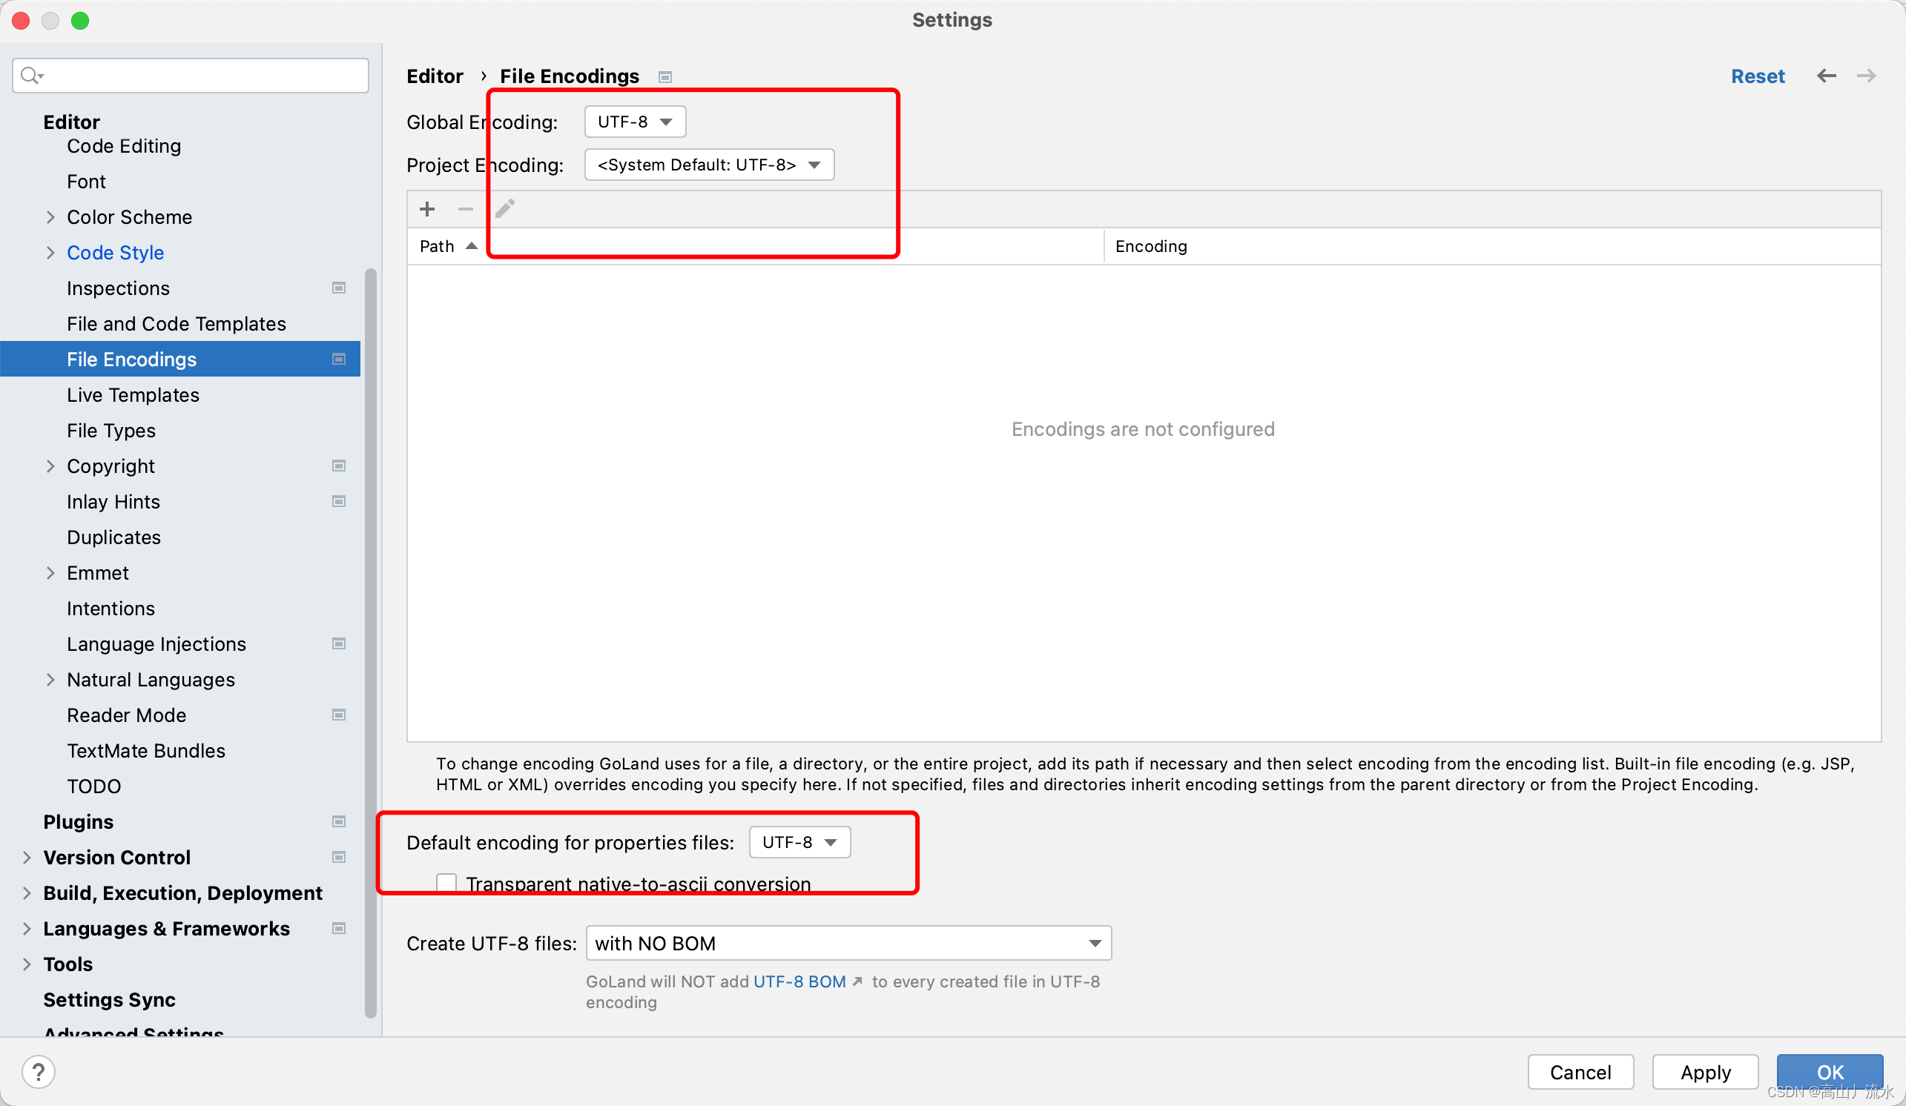Open Create UTF-8 files combo box

[x=848, y=943]
